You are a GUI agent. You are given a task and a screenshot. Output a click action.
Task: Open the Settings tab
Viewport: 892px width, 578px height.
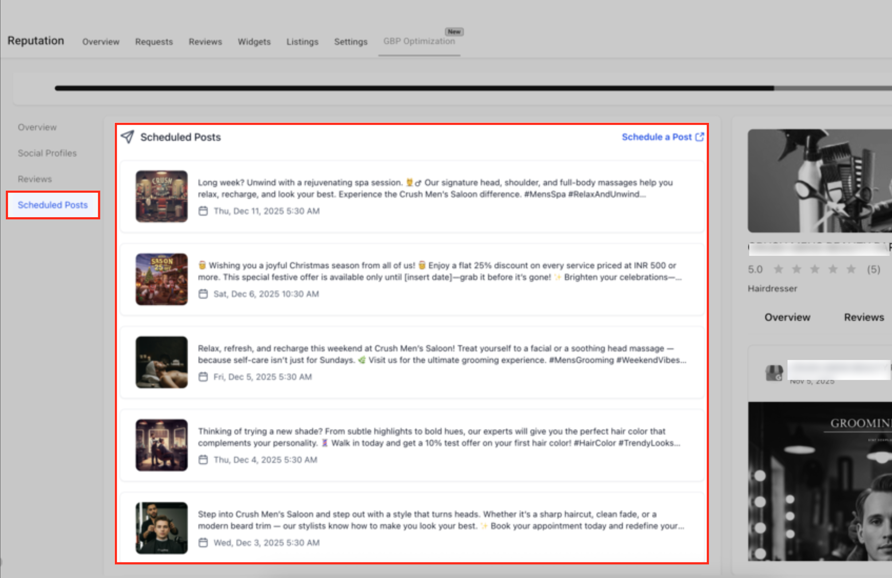pos(351,42)
